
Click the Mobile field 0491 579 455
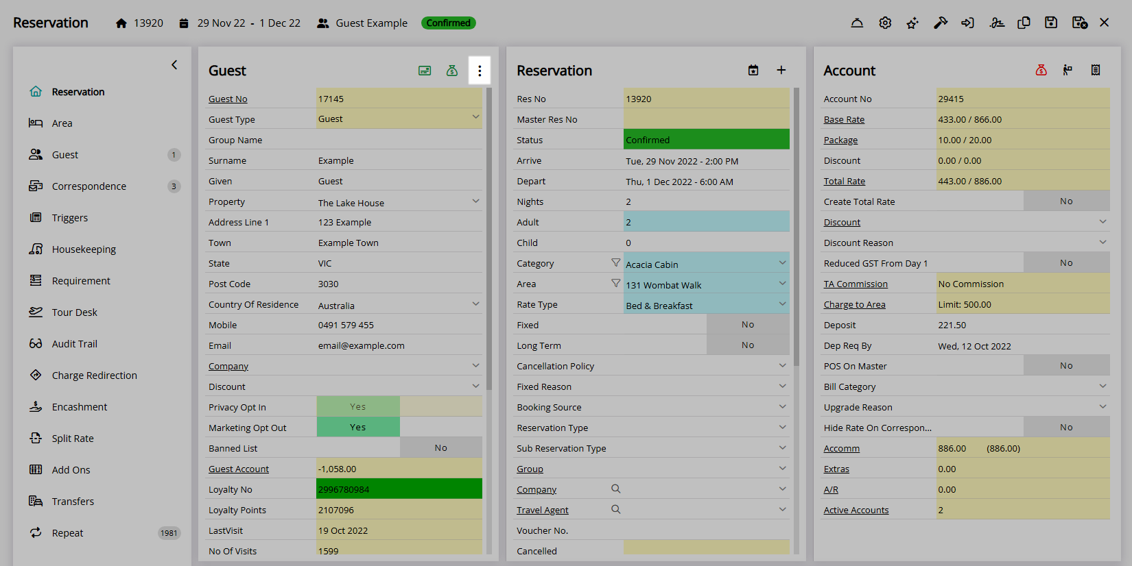[399, 325]
